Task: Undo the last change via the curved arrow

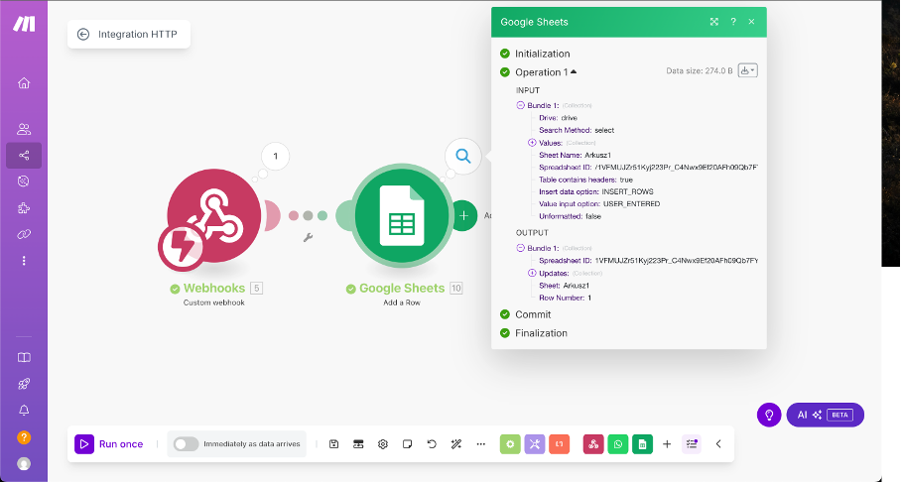Action: point(432,444)
